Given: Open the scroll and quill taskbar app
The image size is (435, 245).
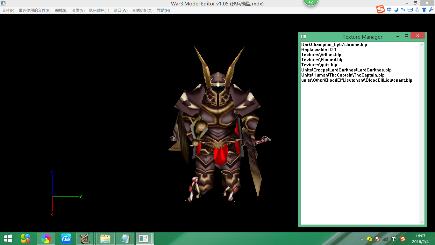Looking at the screenshot, I should point(85,239).
